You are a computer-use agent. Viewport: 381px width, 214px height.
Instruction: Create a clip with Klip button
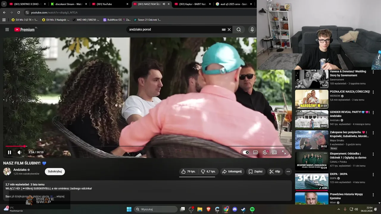point(274,171)
